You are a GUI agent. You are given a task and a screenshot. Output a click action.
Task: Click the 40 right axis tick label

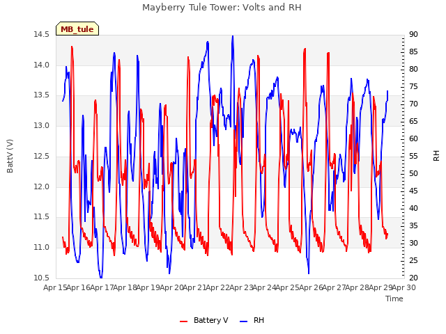pos(413,208)
